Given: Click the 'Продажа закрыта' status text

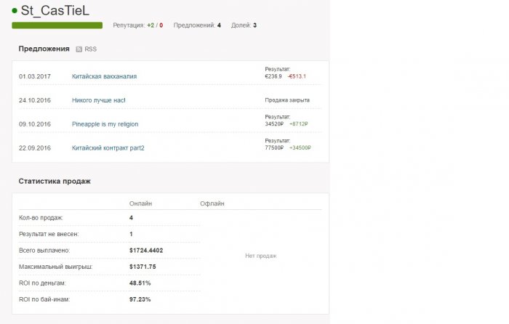Looking at the screenshot, I should pos(287,100).
